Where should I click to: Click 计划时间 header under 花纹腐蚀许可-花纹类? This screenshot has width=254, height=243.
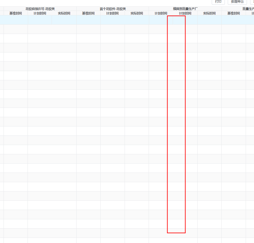[40, 13]
